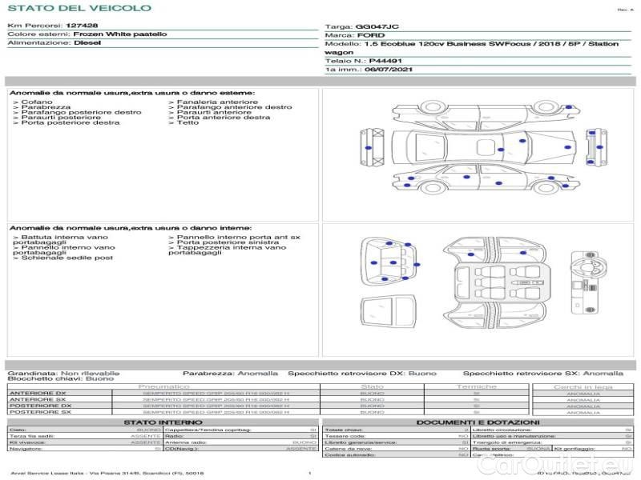
Task: Click the STATO INTERNO section header
Action: click(x=163, y=422)
